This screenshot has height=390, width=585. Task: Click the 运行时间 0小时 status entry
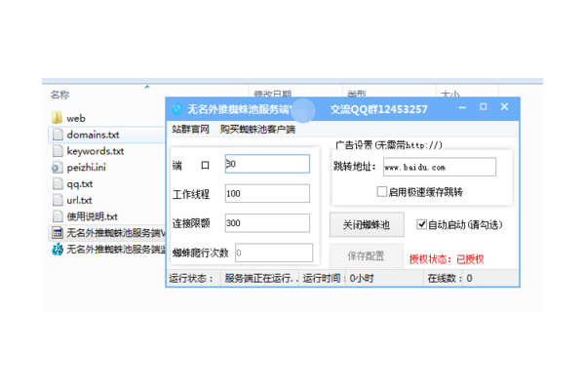(x=338, y=279)
